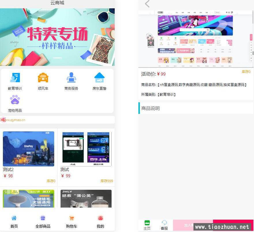
Task: Open the 教育培训 category icon
Action: pyautogui.click(x=15, y=78)
